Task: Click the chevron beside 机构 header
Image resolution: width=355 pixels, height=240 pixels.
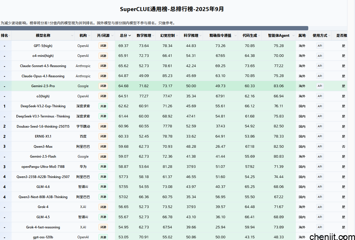Action: (89, 36)
